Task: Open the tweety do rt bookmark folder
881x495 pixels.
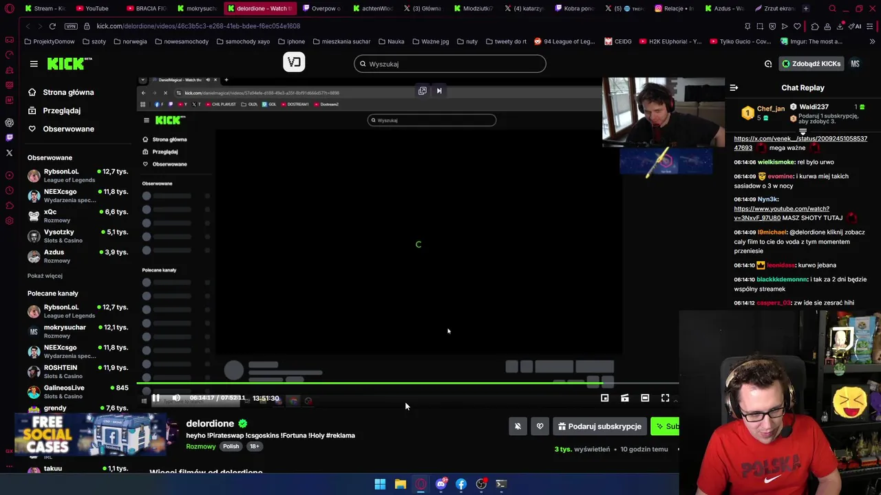Action: point(506,41)
